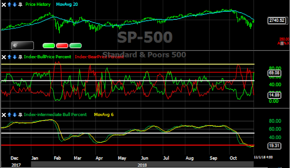Close the Index-BullPrice Percent panel
The image size is (290, 168).
pos(4,57)
